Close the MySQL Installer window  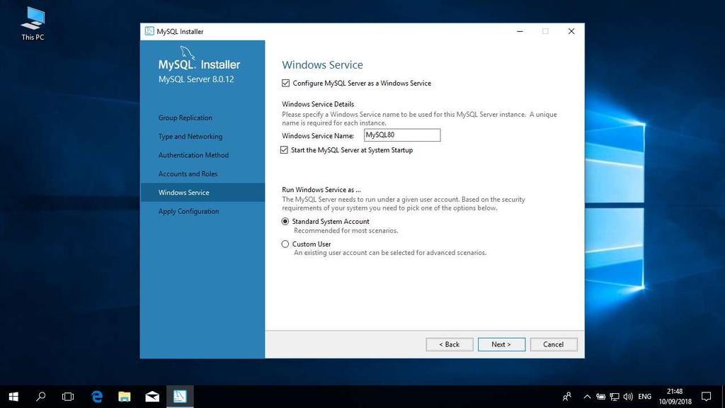[x=571, y=31]
